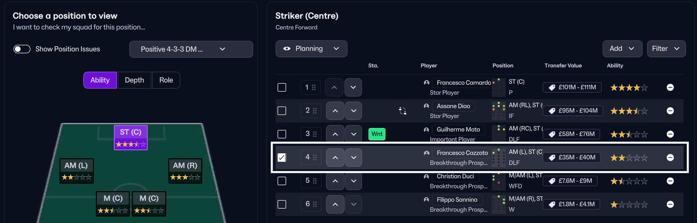The height and width of the screenshot is (223, 697).
Task: Uncheck the Francesco Cazzato row checkbox
Action: pos(282,157)
